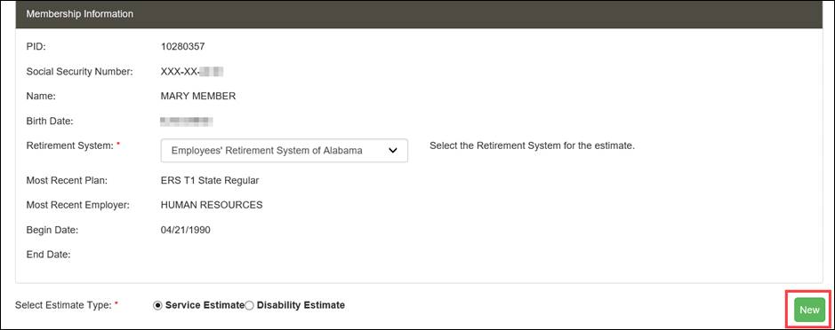Expand the dropdown using its chevron arrow
The height and width of the screenshot is (330, 835).
pos(393,151)
